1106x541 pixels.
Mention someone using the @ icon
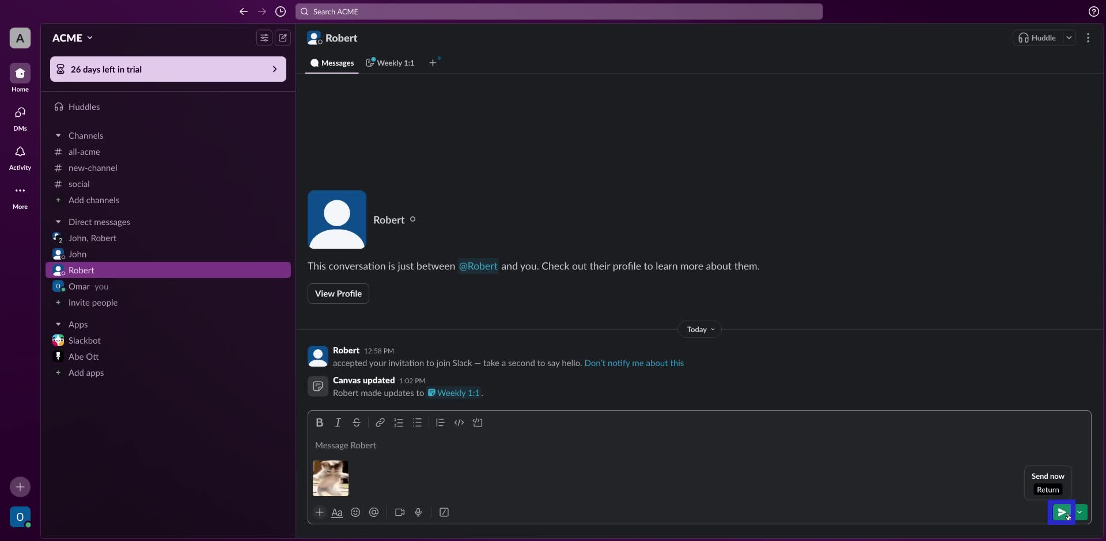(x=374, y=512)
